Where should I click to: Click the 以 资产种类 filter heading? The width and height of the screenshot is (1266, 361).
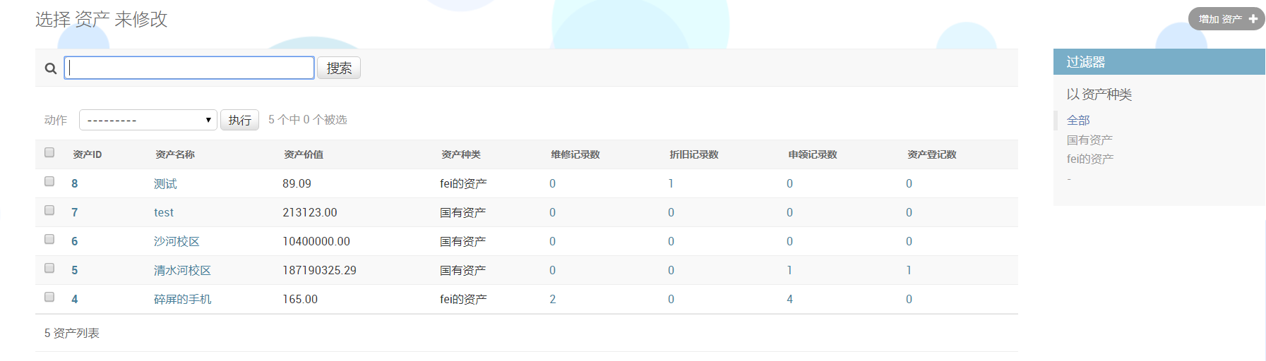1099,94
